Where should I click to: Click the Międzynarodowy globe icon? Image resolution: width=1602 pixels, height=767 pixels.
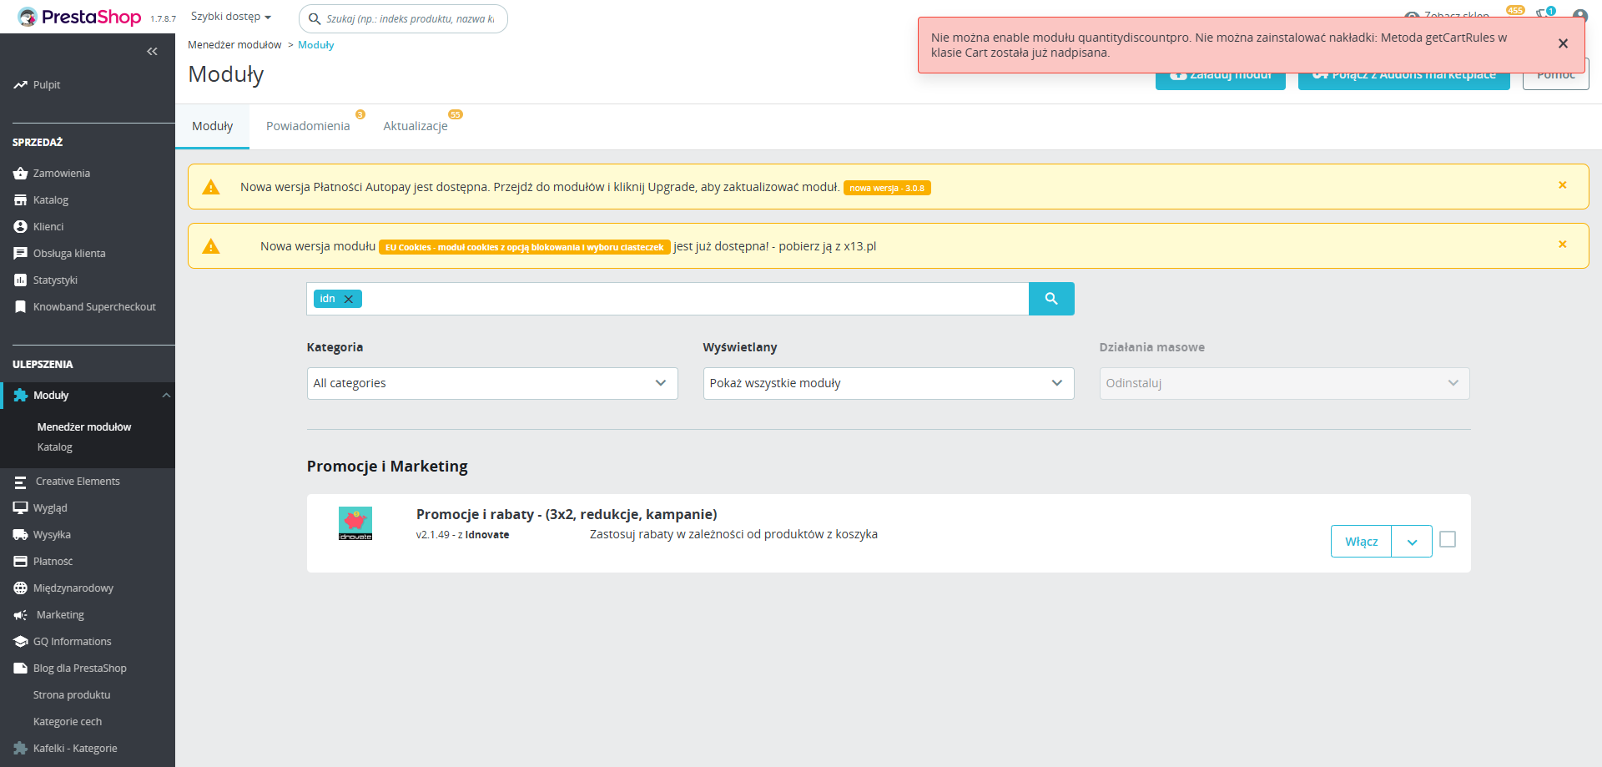pos(20,588)
